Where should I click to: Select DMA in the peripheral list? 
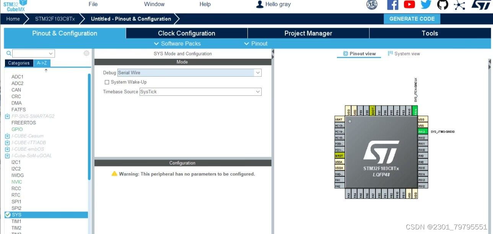16,103
